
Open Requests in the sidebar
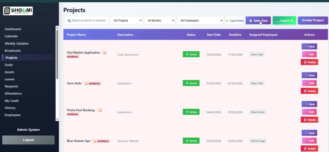coord(11,86)
